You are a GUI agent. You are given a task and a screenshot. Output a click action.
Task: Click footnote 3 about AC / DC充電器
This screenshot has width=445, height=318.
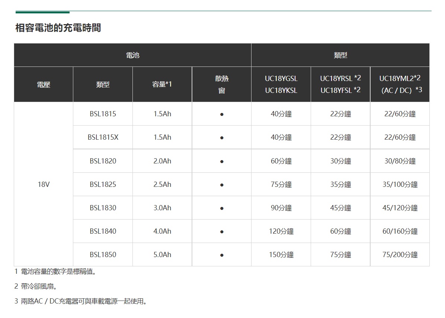[x=81, y=301]
